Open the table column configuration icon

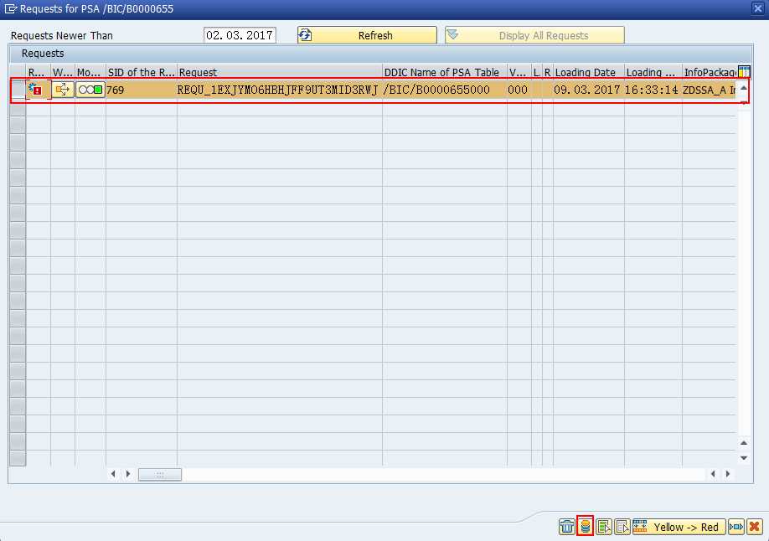coord(744,72)
